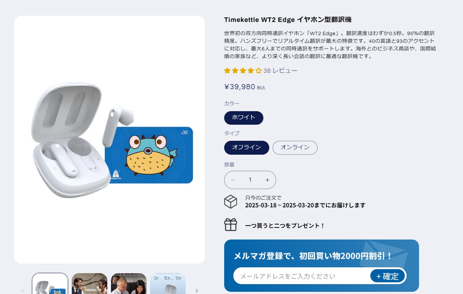Select the ホワイト color option
This screenshot has width=463, height=294.
pos(244,118)
